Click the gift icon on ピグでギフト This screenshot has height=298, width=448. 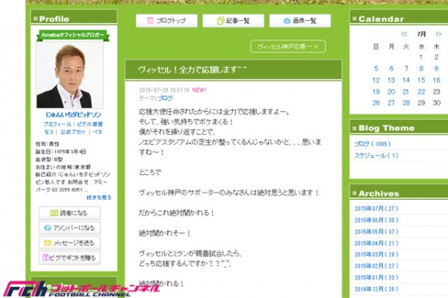tap(46, 257)
